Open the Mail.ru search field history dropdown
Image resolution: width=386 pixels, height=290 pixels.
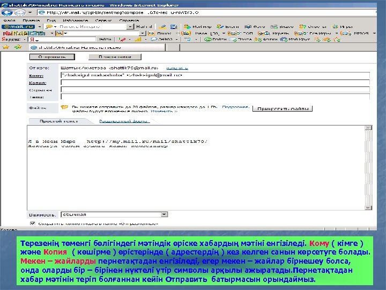click(130, 27)
